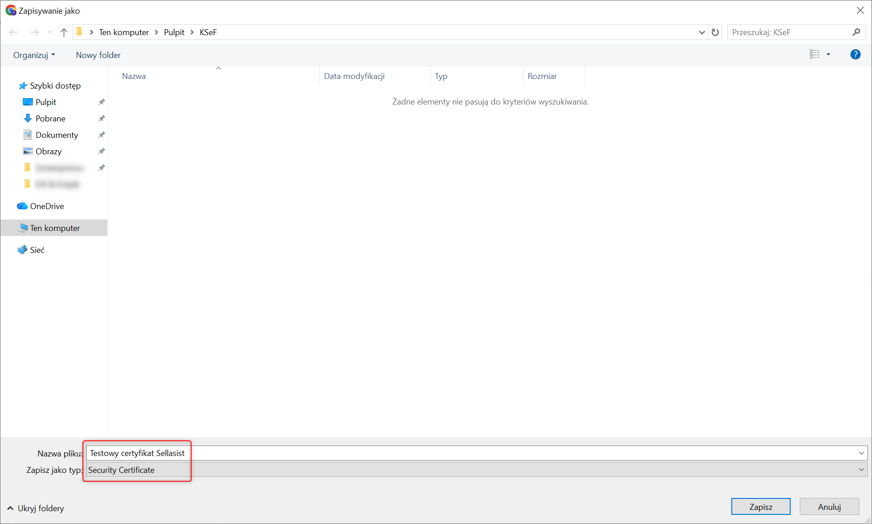Open Dokumenty from quick access

pyautogui.click(x=57, y=135)
